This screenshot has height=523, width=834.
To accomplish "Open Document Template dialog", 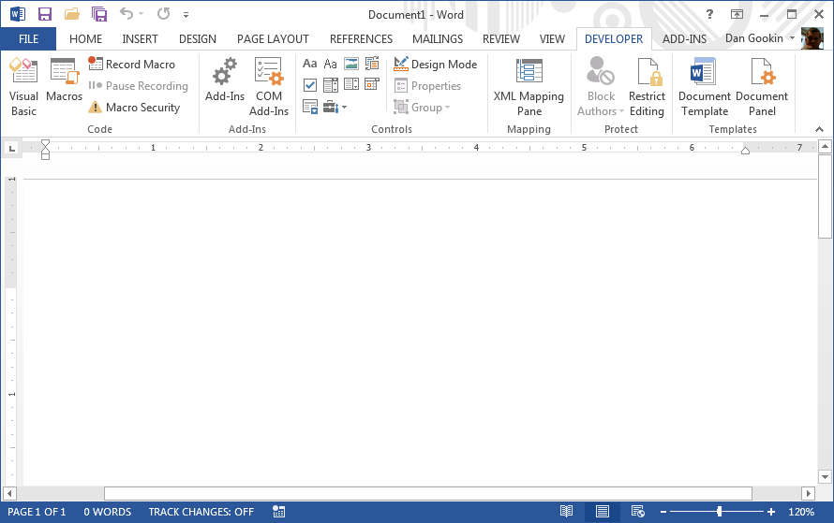I will pyautogui.click(x=705, y=88).
